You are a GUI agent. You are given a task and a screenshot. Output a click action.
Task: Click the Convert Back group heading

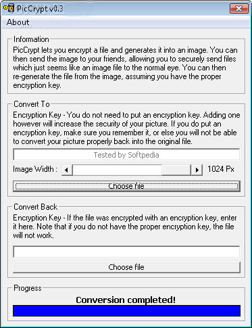(36, 207)
